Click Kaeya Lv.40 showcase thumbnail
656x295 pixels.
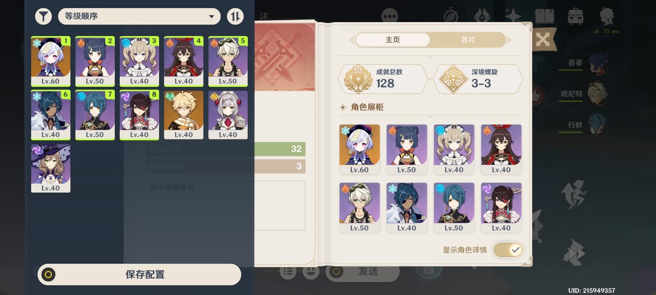(x=406, y=208)
